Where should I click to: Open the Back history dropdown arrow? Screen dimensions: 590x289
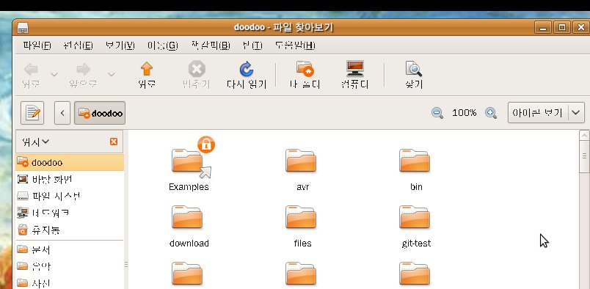click(54, 75)
